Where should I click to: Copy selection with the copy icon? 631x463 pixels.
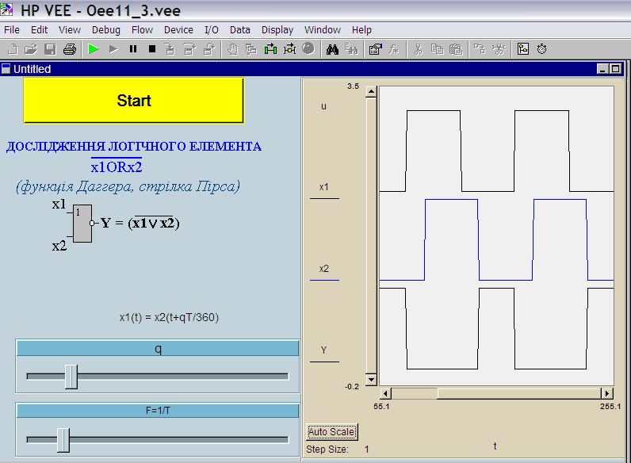click(437, 49)
